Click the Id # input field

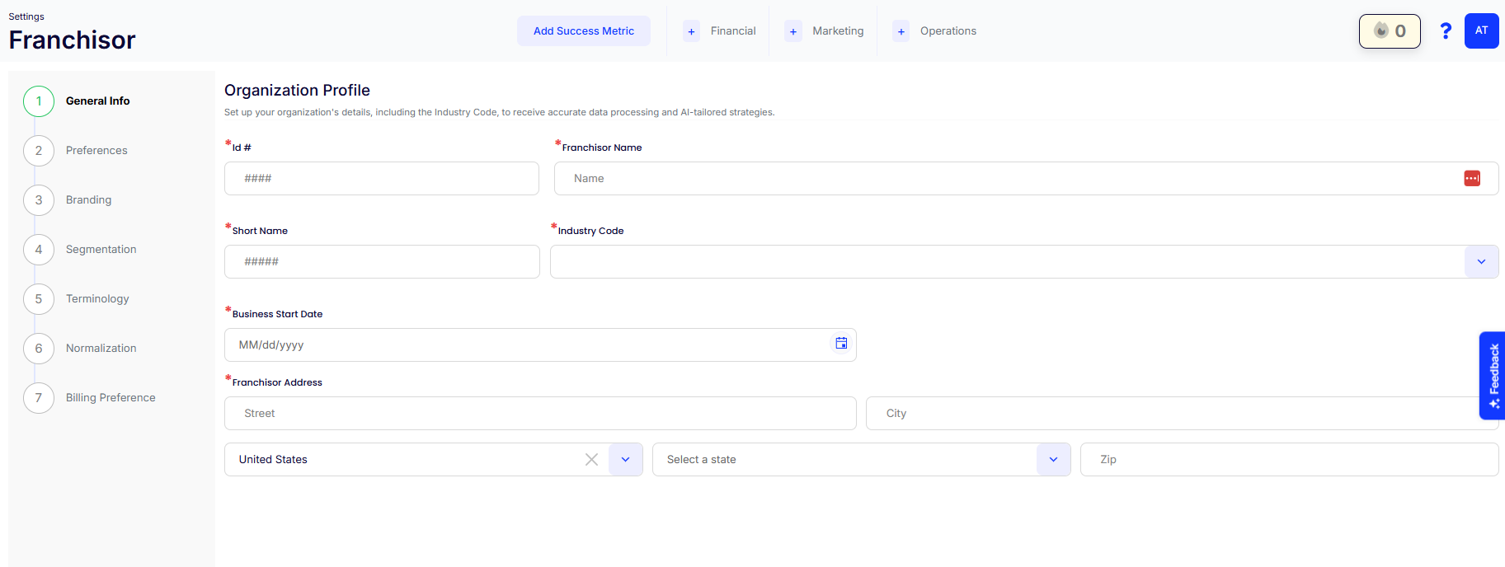click(x=381, y=179)
